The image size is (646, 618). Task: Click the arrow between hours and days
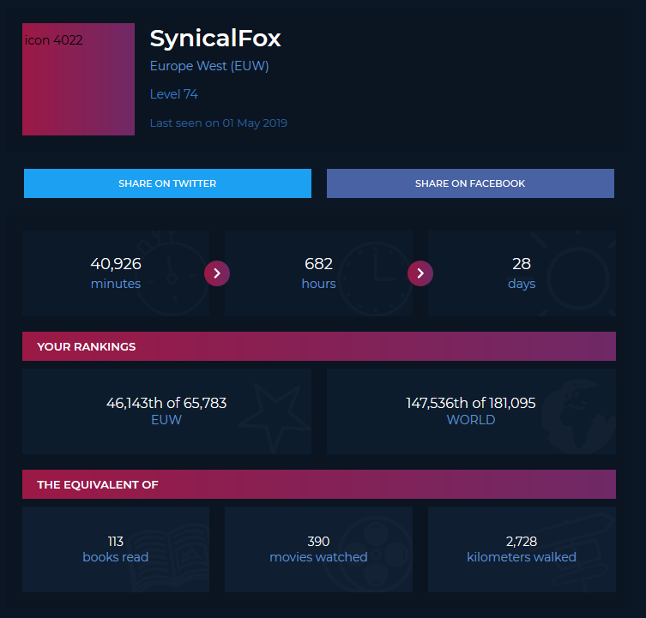(420, 273)
